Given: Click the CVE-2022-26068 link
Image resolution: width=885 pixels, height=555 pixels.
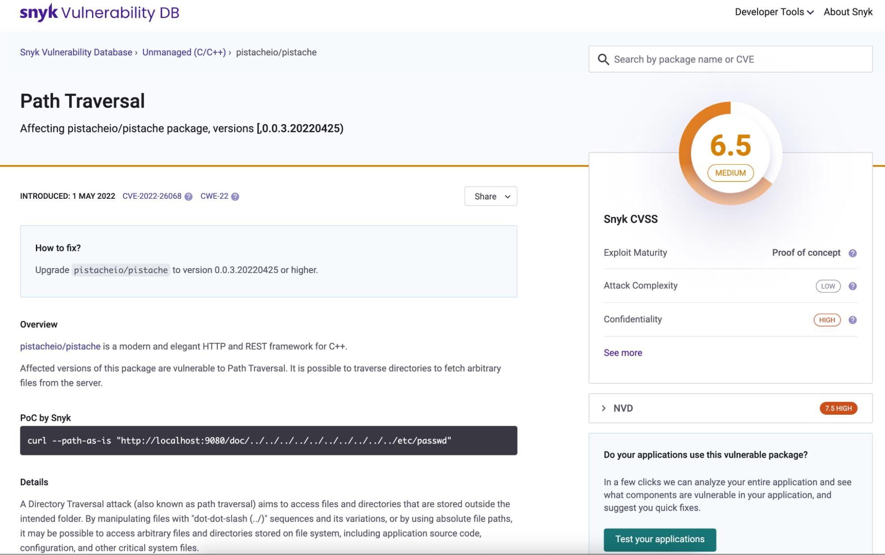Looking at the screenshot, I should [151, 196].
